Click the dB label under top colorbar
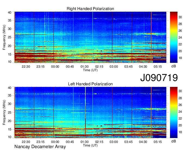 [174, 66]
